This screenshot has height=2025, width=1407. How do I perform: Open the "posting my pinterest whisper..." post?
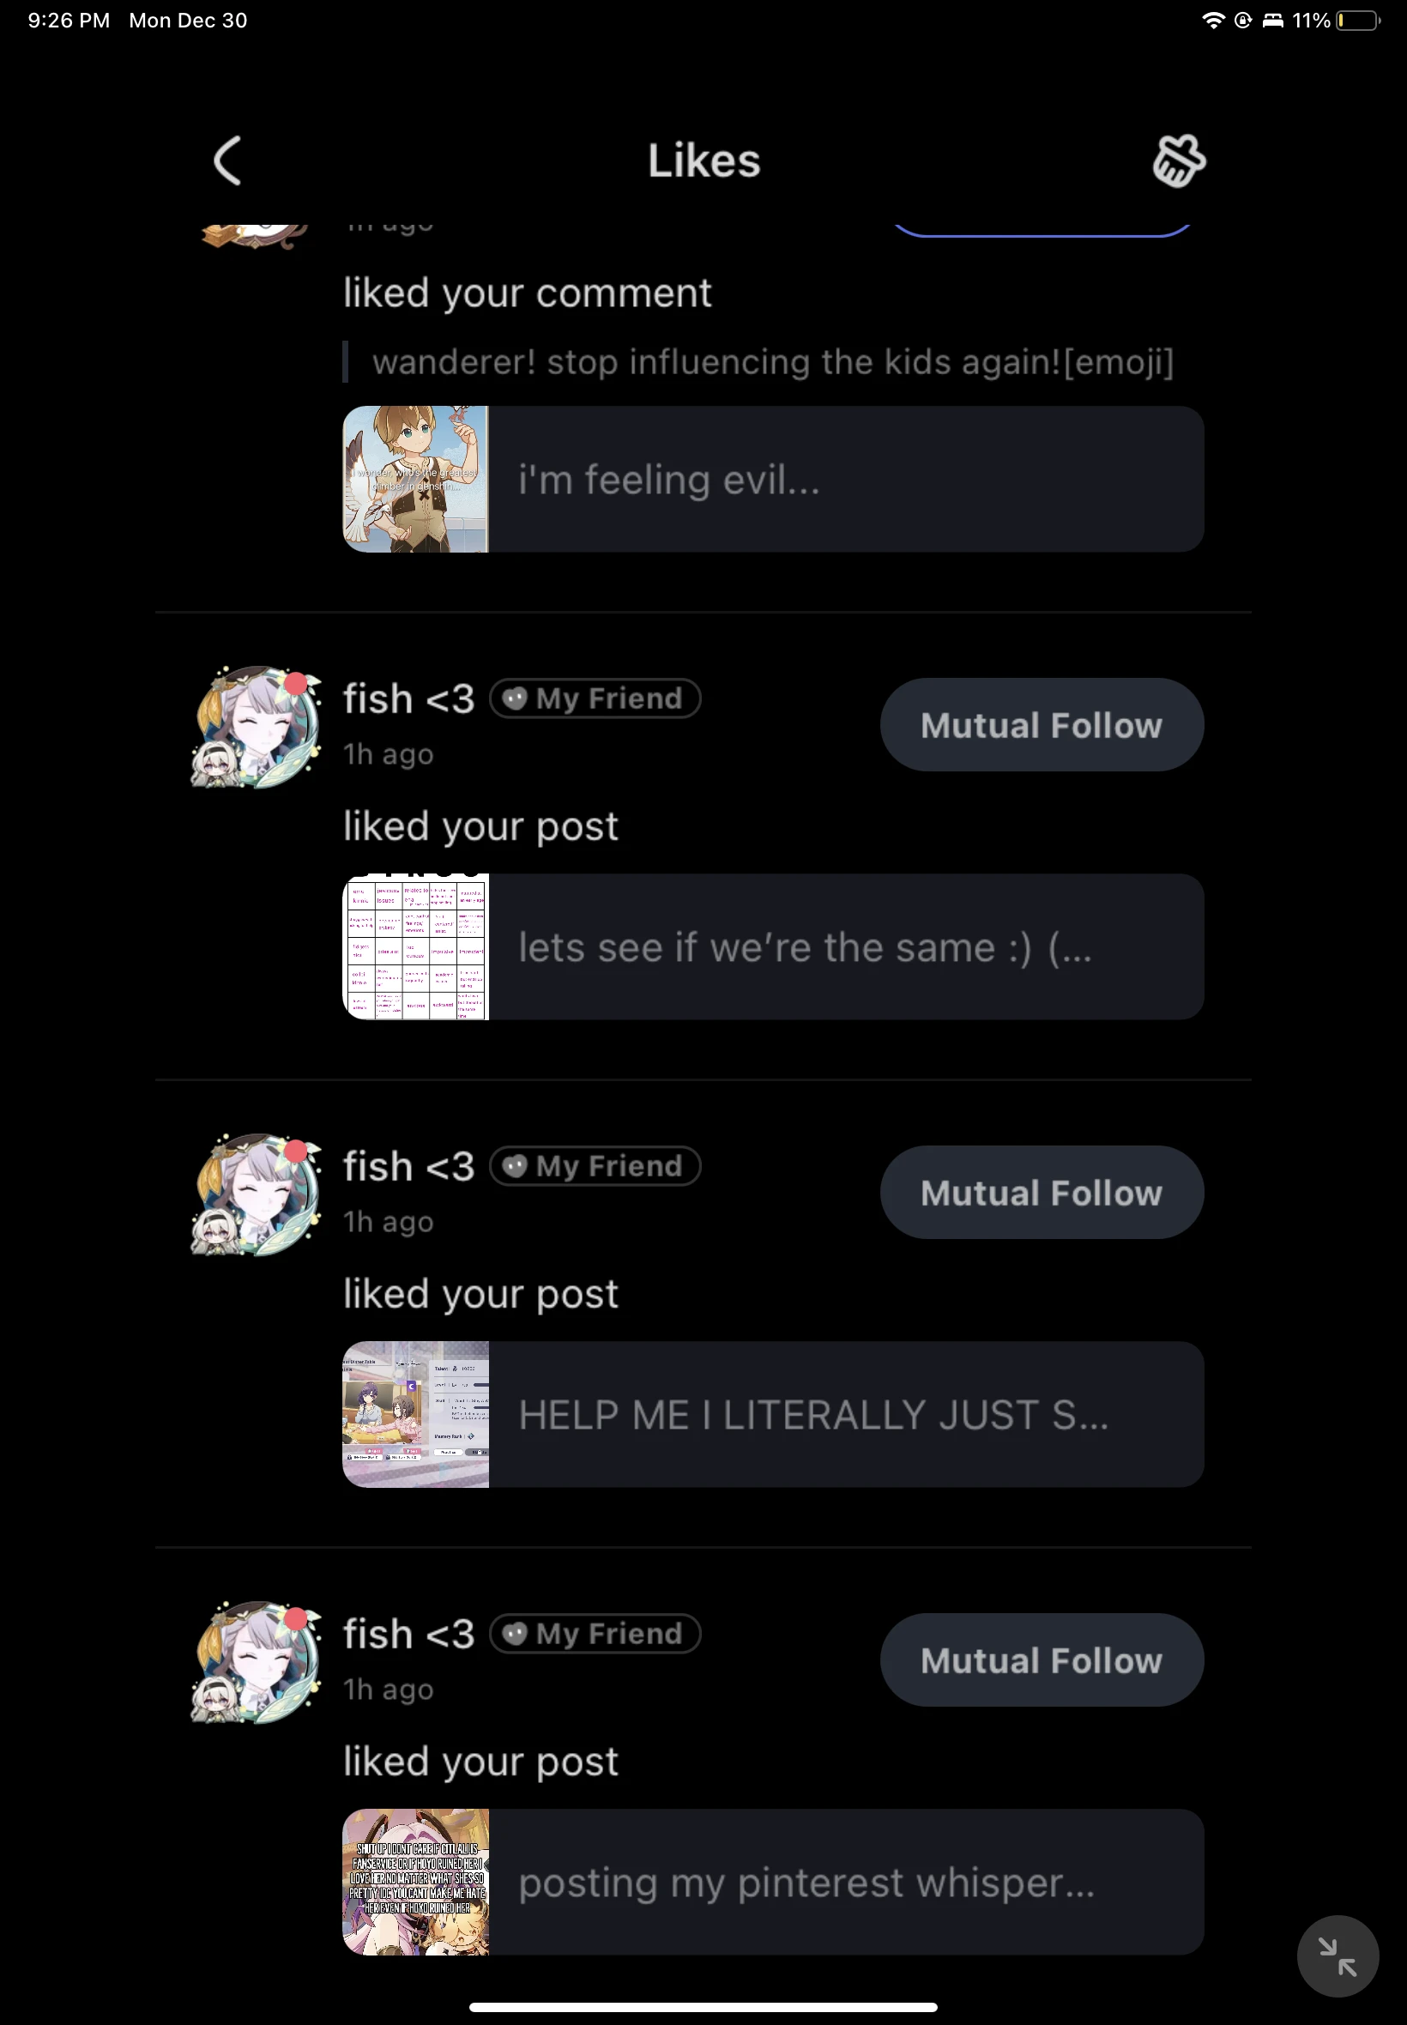click(773, 1881)
